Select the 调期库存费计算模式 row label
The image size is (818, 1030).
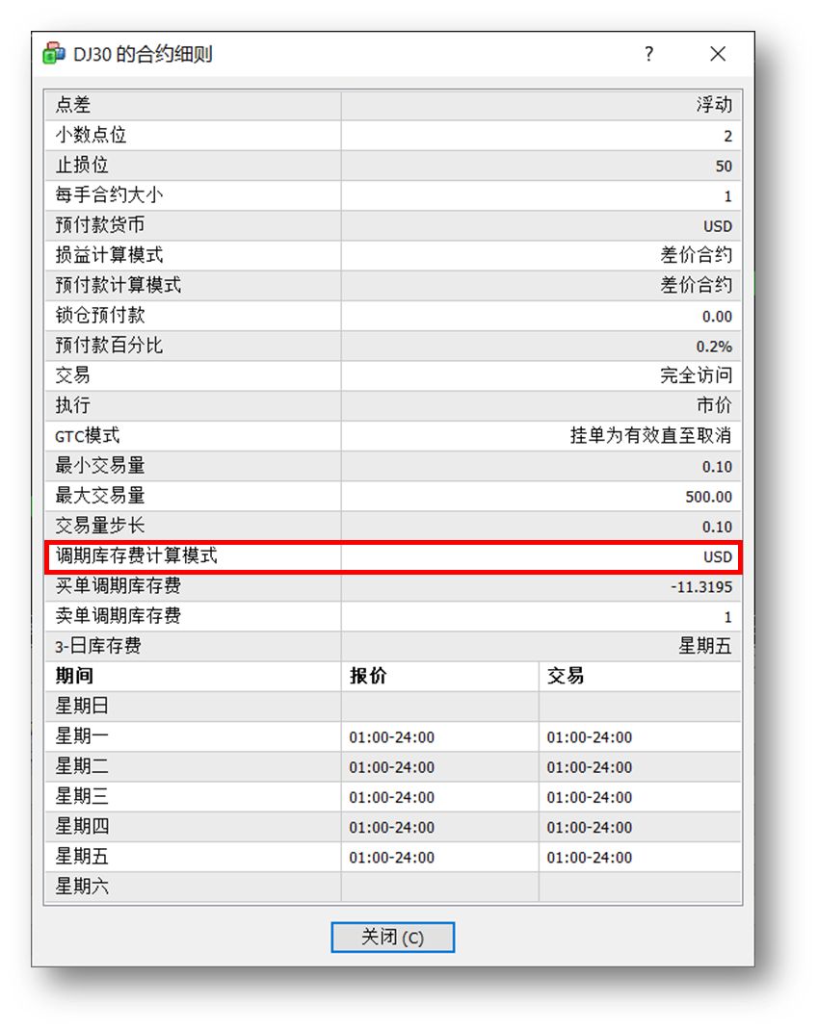coord(136,555)
